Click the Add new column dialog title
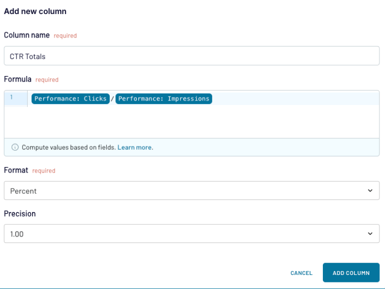This screenshot has width=385, height=289. pos(35,11)
